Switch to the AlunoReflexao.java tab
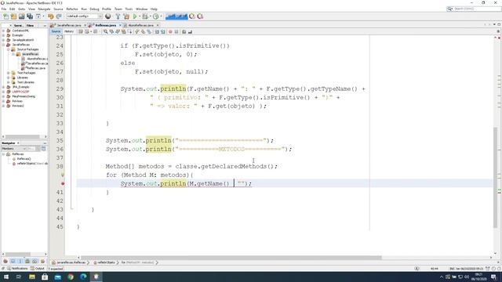The width and height of the screenshot is (502, 282). pos(140,25)
